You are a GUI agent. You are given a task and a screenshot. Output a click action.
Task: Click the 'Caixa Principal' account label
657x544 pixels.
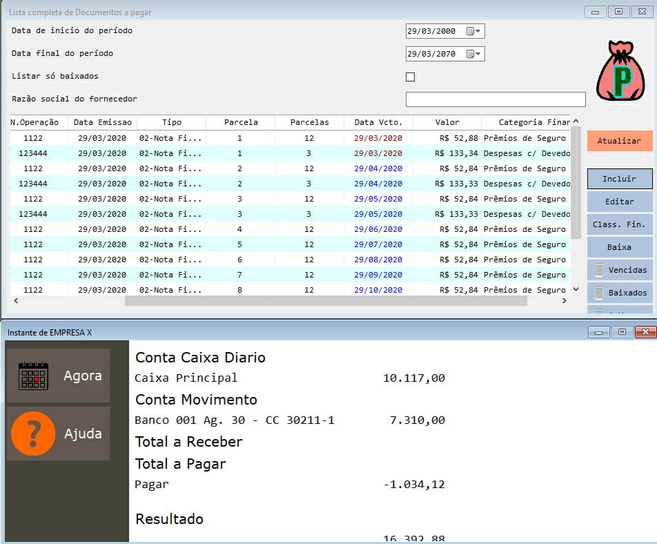click(x=186, y=378)
